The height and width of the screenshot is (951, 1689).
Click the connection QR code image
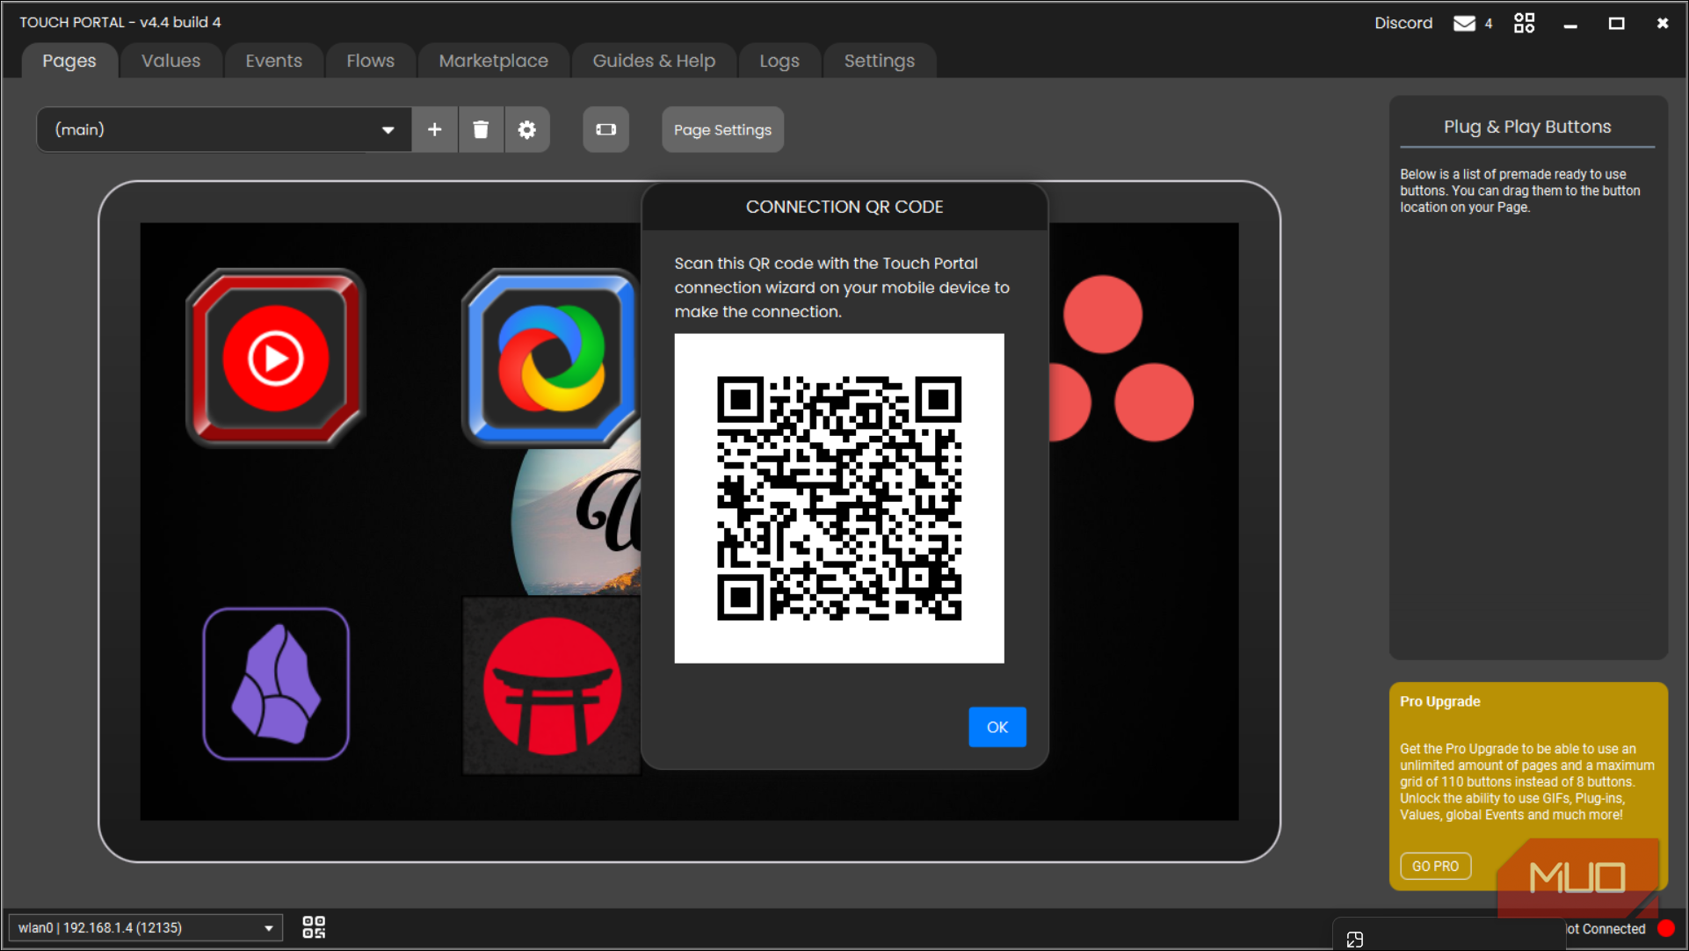pos(839,498)
